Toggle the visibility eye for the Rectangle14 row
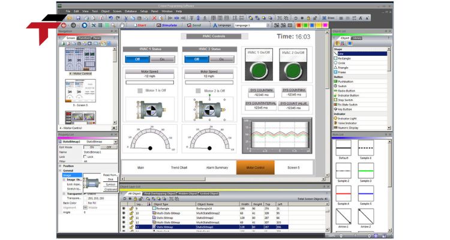 [124, 208]
